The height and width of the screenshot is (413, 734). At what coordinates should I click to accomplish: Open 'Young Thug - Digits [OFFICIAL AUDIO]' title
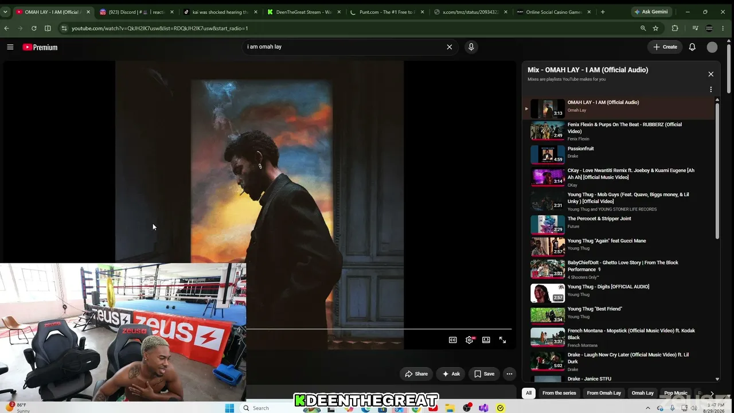click(x=608, y=287)
